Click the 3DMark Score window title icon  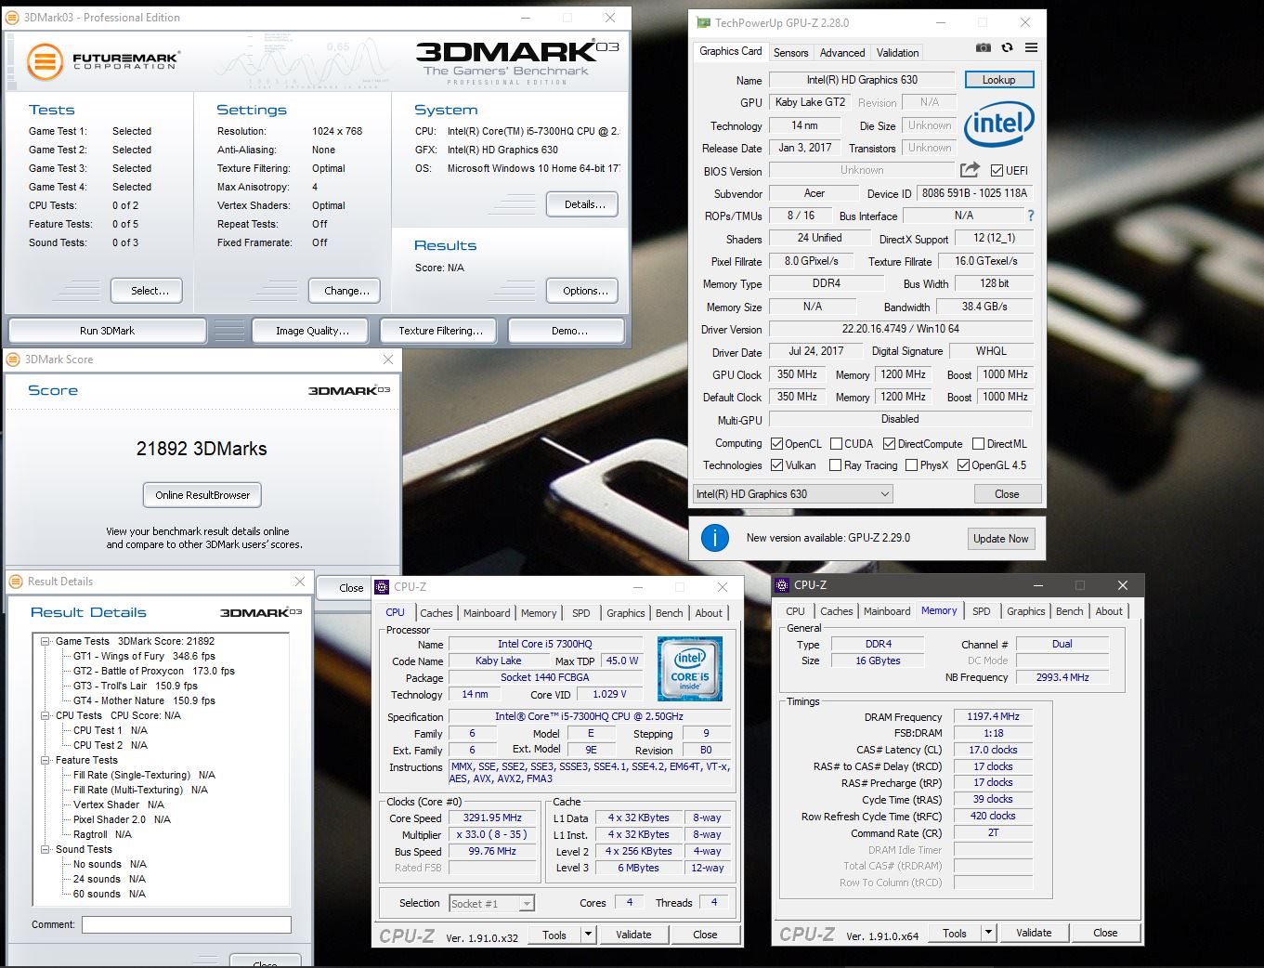point(13,360)
